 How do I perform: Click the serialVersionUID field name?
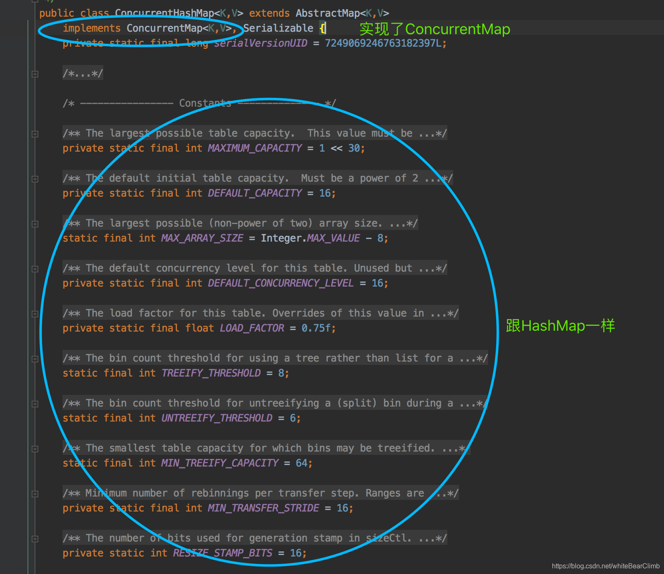pyautogui.click(x=261, y=43)
